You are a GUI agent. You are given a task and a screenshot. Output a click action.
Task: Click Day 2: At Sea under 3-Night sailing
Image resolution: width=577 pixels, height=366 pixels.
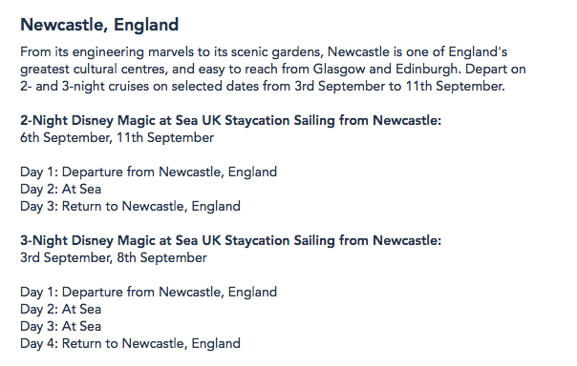coord(61,309)
